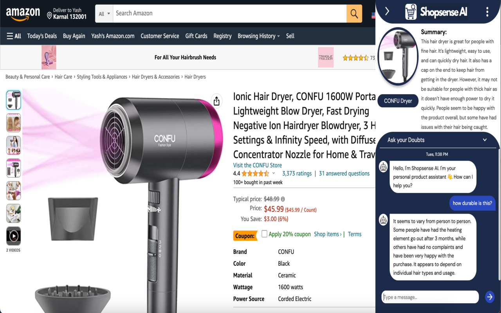Open Shopsense AI three-dot options menu
Screen dimensions: 501x313
tap(487, 12)
